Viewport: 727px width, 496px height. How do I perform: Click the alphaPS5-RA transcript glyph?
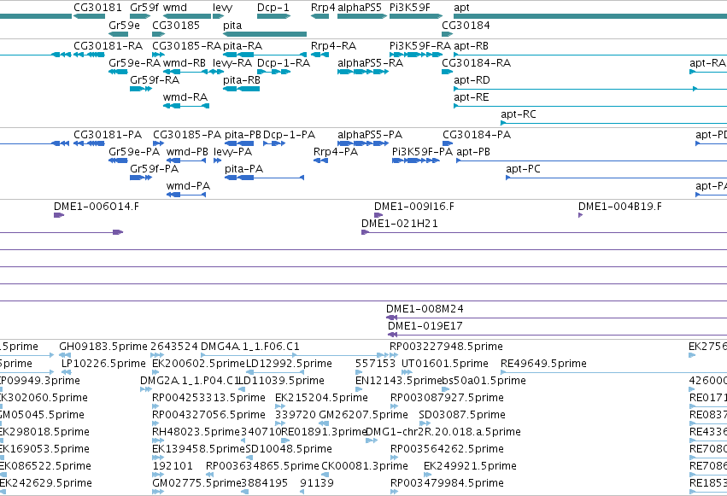(x=363, y=72)
